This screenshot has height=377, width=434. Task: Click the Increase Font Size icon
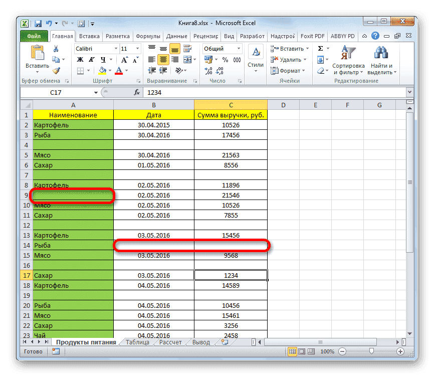click(124, 59)
